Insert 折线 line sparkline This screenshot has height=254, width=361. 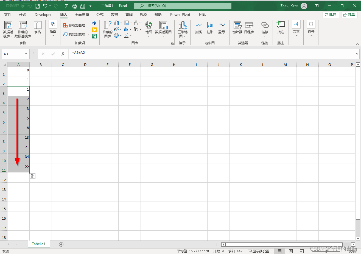(198, 27)
